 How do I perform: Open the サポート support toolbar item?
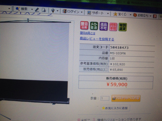(96, 13)
